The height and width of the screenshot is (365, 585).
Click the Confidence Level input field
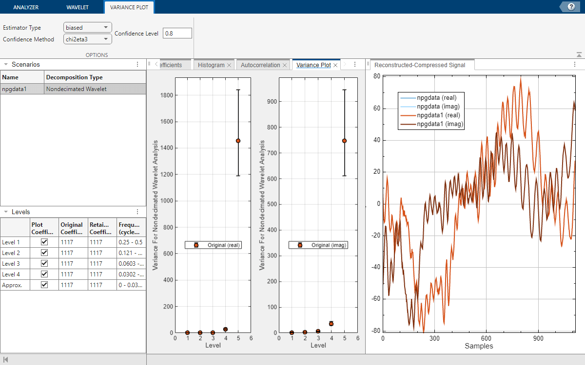(177, 34)
